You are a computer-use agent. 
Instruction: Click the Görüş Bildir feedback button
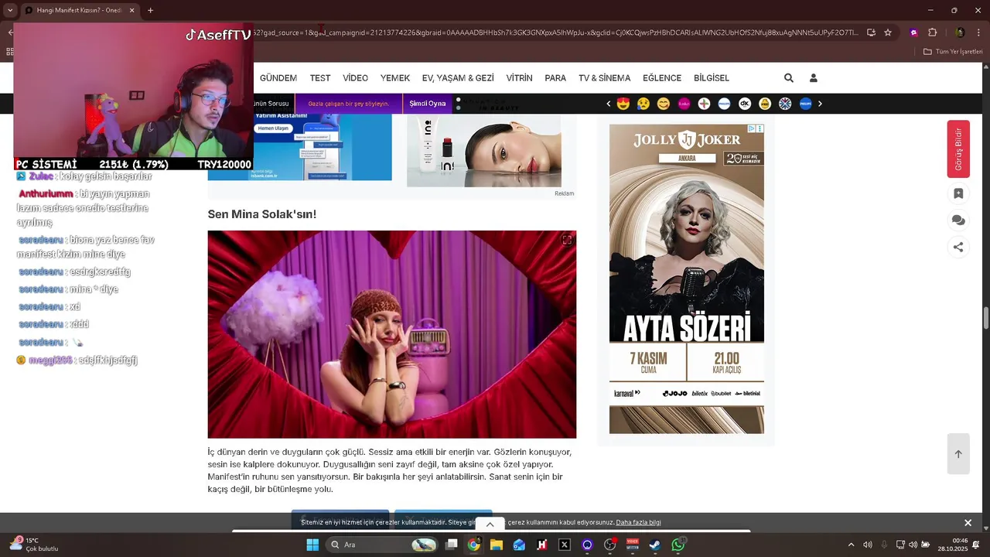pyautogui.click(x=958, y=149)
